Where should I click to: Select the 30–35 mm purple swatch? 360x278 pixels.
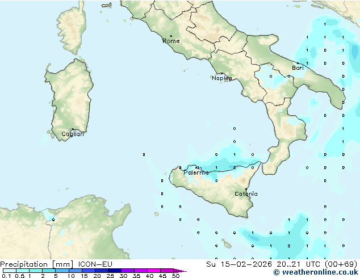point(127,271)
